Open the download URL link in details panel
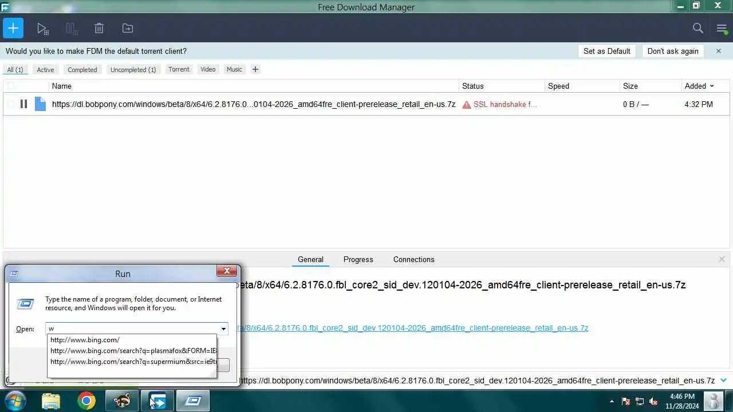The width and height of the screenshot is (733, 412). [413, 328]
